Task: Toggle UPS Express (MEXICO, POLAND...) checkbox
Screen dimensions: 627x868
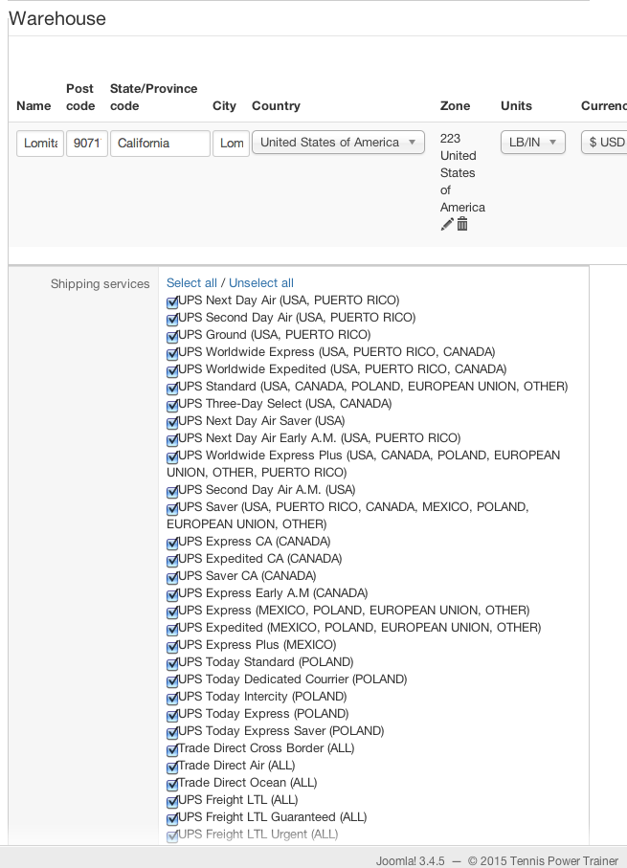Action: coord(172,612)
